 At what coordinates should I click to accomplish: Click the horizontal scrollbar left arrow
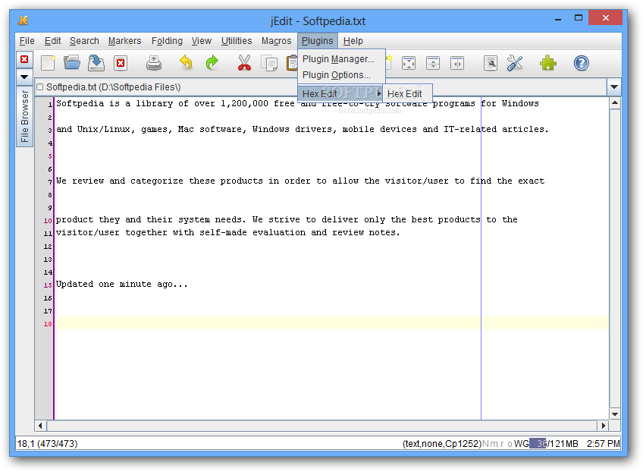point(40,426)
